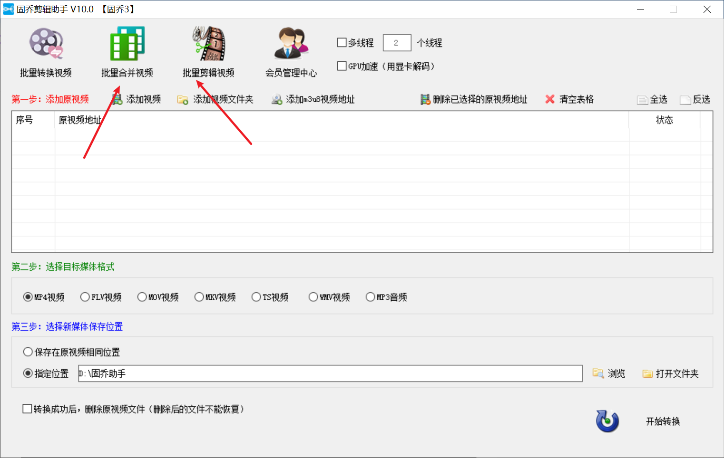
Task: Click the 个线程 label
Action: point(430,43)
